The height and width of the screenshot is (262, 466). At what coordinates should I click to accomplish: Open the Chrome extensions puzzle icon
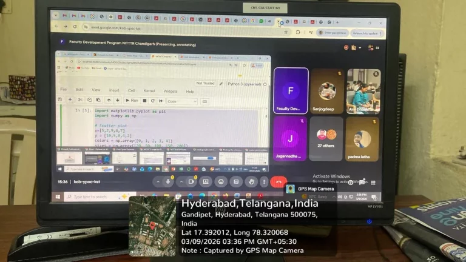[298, 32]
